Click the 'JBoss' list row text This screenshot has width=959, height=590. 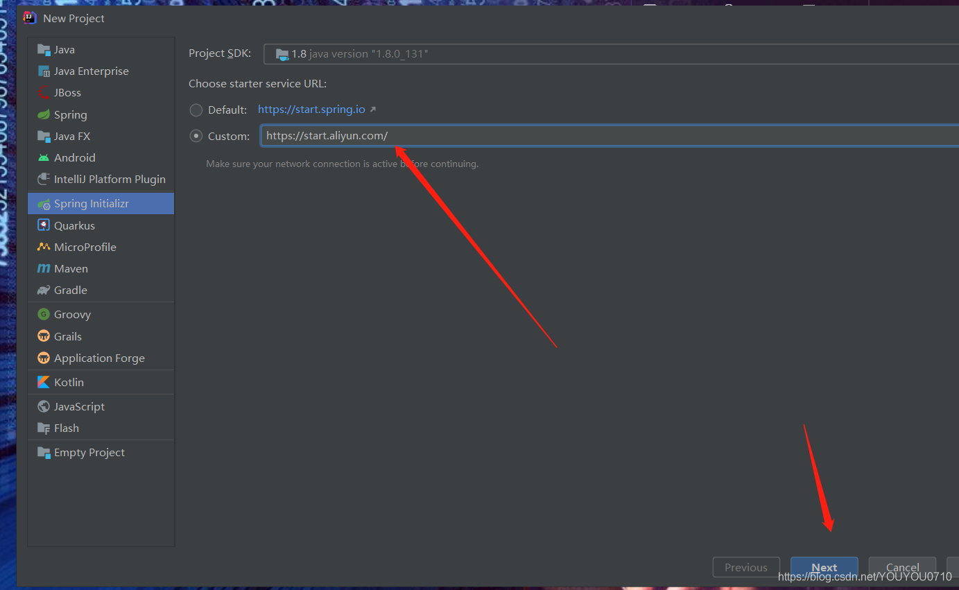(68, 93)
